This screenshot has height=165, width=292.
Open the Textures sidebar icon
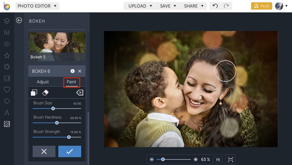7,124
